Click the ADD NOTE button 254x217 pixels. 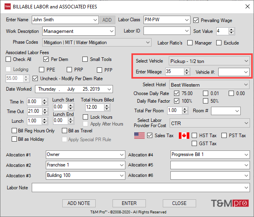[x=79, y=203]
